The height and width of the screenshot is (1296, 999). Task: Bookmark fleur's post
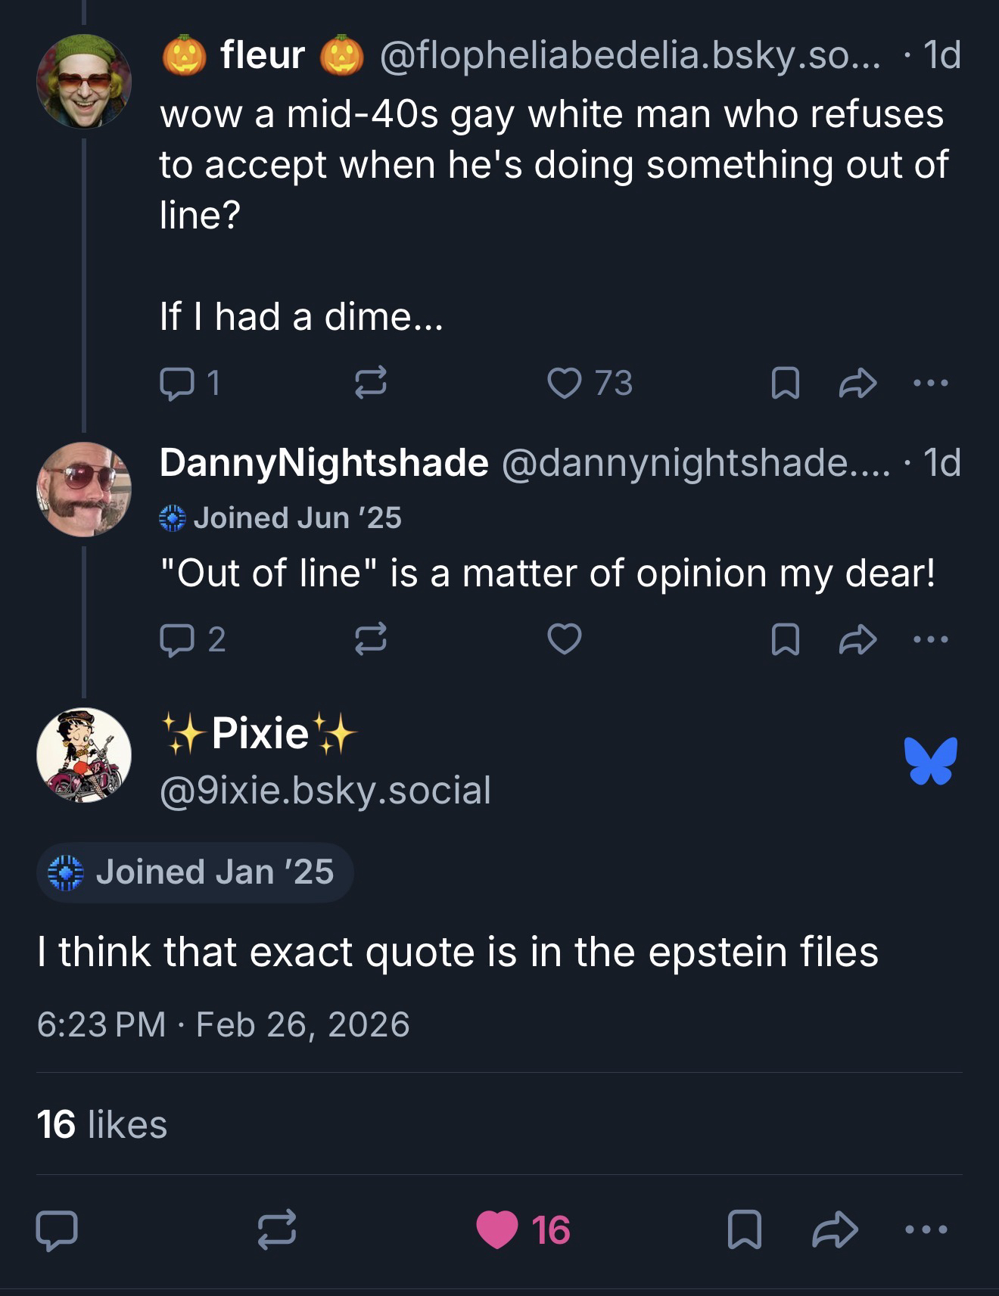pyautogui.click(x=785, y=383)
